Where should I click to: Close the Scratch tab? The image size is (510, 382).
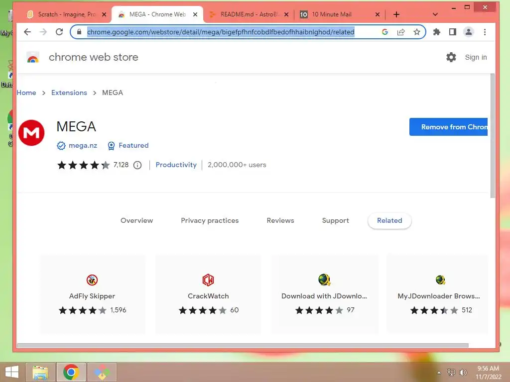[104, 14]
